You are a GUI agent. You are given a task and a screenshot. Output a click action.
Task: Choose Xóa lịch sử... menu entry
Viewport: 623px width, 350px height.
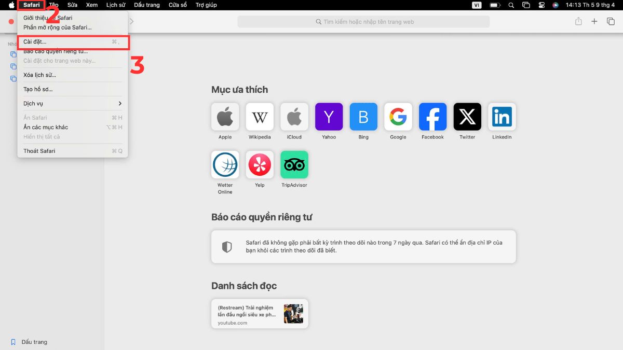click(x=39, y=75)
